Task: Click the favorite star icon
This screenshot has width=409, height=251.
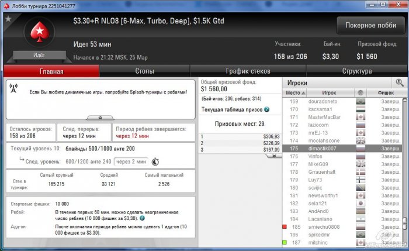Action: click(8, 19)
